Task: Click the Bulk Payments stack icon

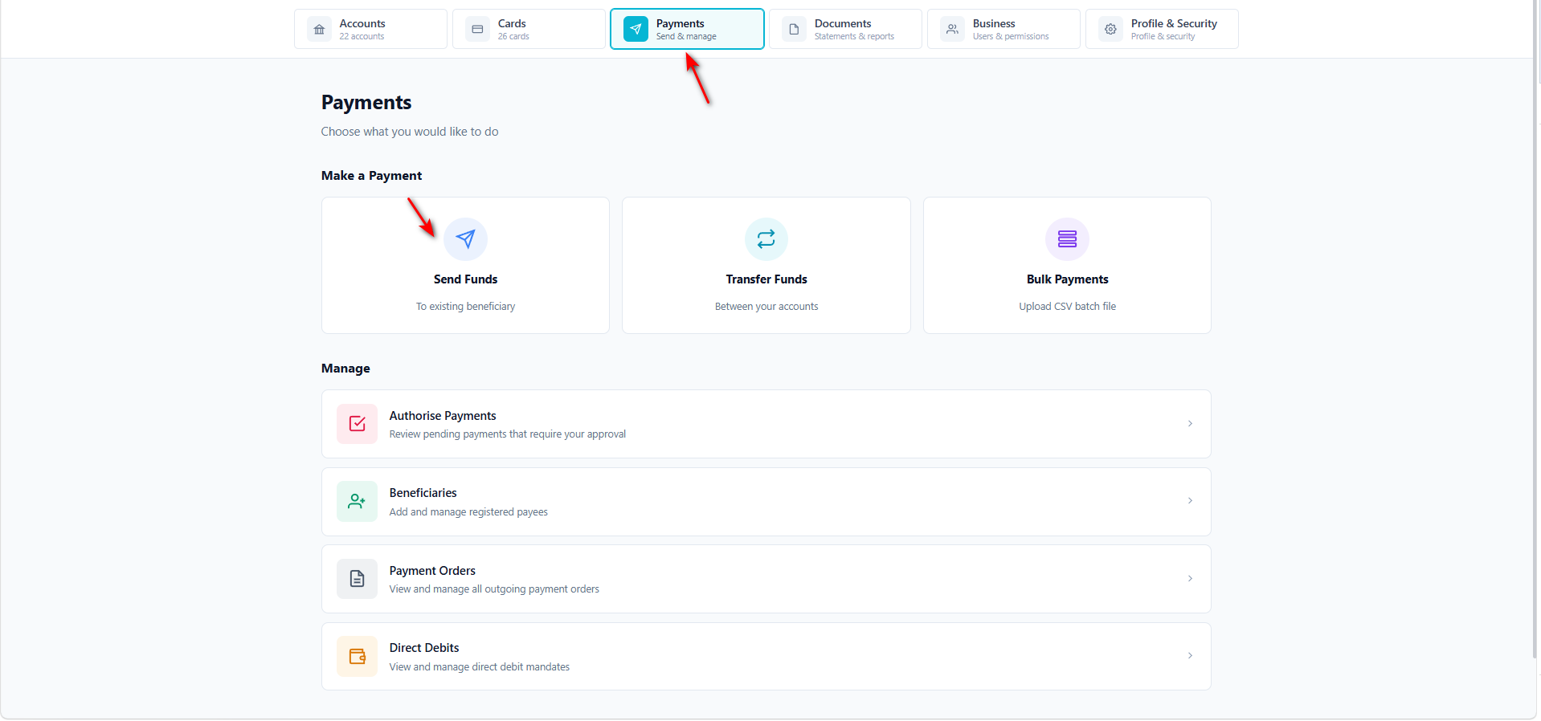Action: [x=1067, y=239]
